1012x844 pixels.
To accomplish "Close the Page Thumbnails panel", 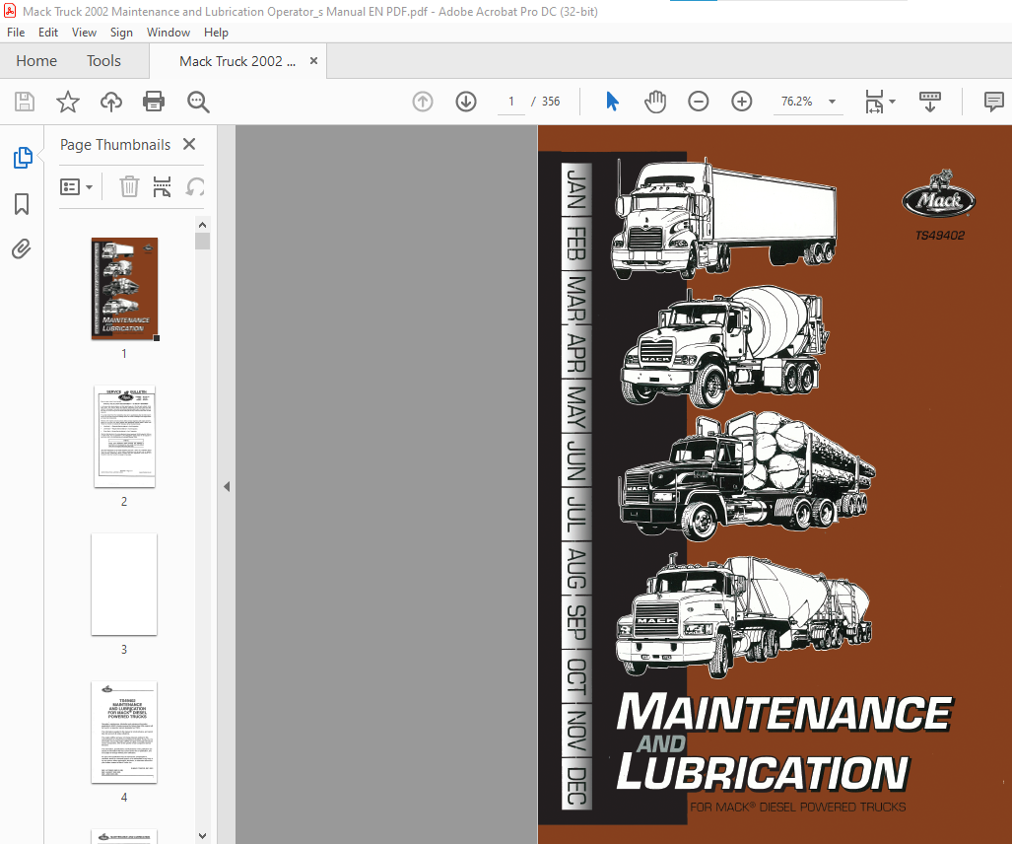I will click(x=189, y=144).
